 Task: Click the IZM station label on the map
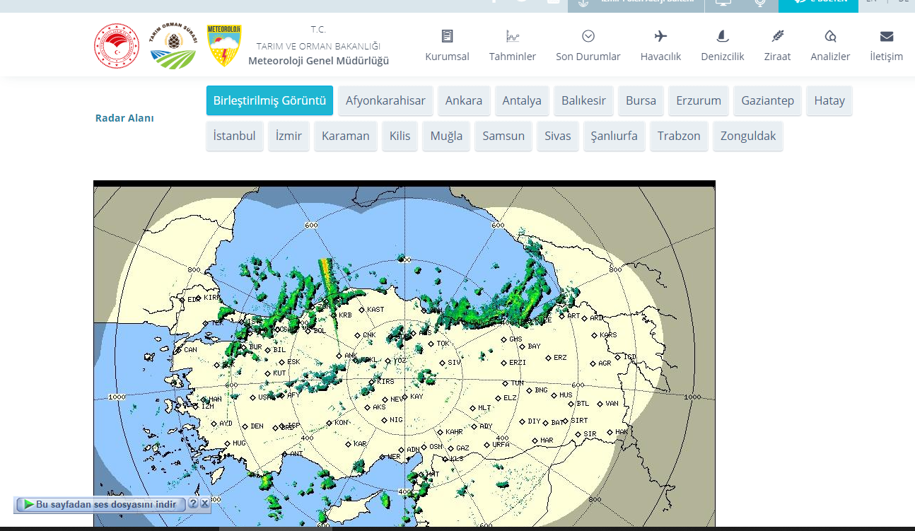208,407
